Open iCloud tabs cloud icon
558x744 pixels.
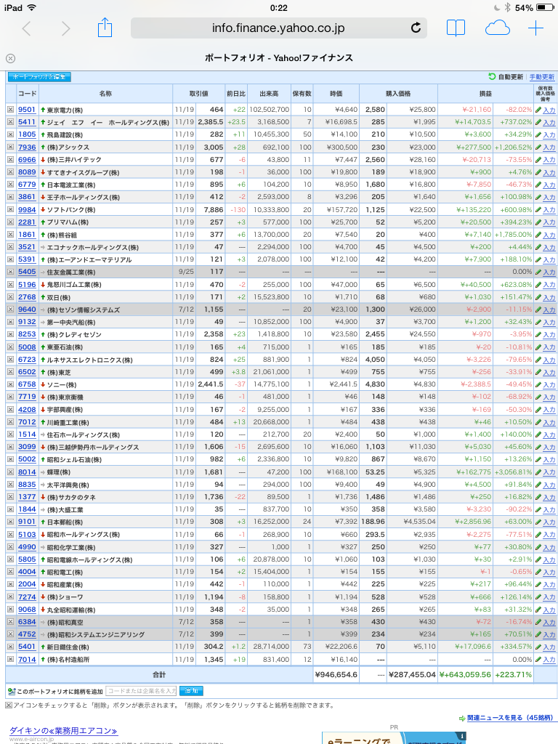(x=497, y=28)
